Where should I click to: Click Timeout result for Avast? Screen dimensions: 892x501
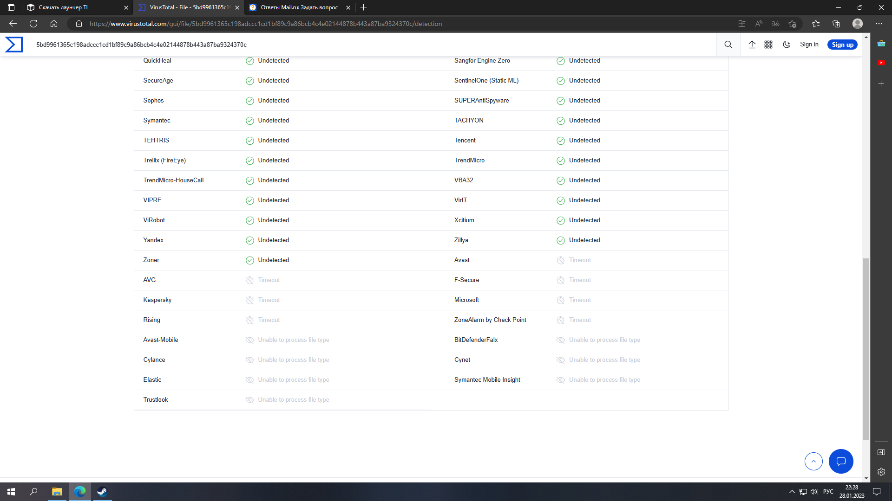coord(580,260)
